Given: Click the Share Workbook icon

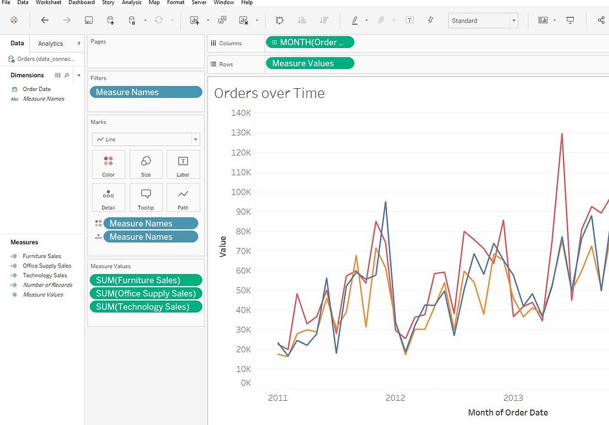Looking at the screenshot, I should click(x=600, y=20).
